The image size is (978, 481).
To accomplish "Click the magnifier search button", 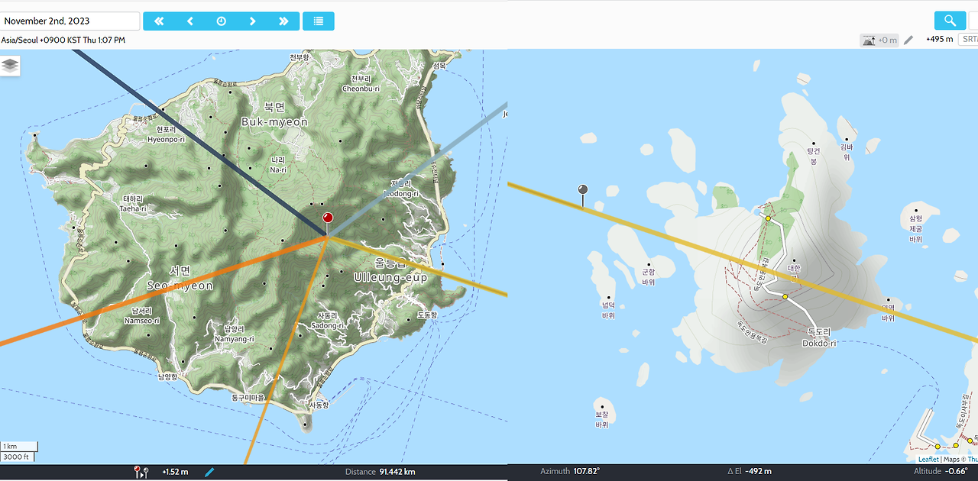I will (x=950, y=21).
